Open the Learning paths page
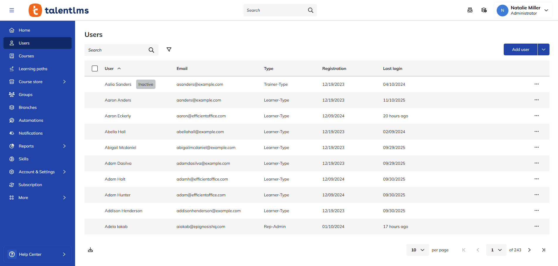 click(33, 68)
